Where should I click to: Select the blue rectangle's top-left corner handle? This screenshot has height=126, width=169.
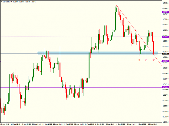[x=38, y=52]
